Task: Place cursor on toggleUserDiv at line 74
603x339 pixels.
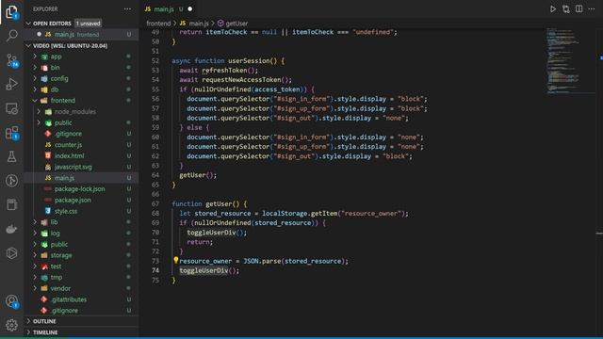Action: tap(204, 270)
